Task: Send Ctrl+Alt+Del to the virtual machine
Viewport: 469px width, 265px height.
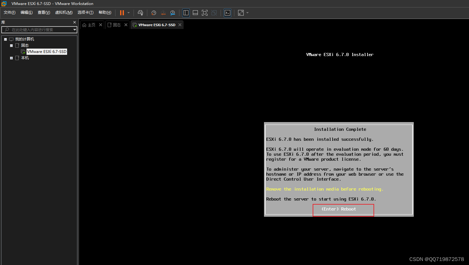Action: pos(140,13)
